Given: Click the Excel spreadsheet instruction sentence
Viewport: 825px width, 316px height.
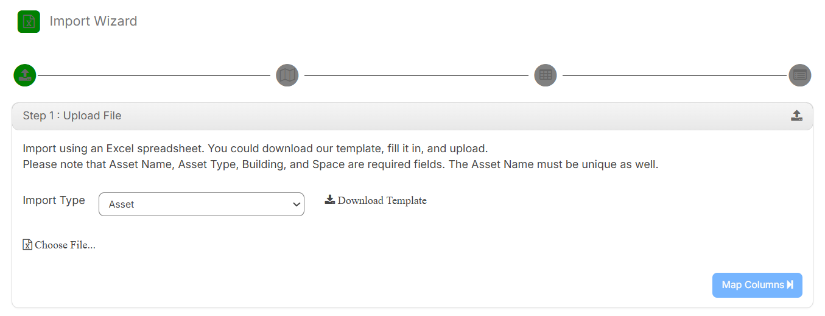Looking at the screenshot, I should click(255, 149).
